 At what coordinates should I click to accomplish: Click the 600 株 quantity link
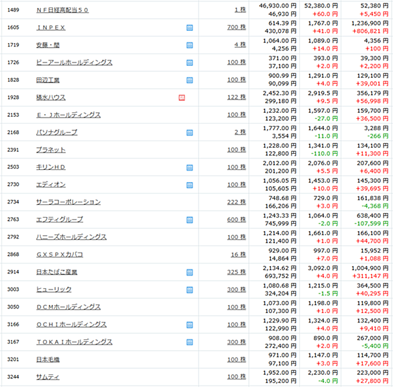(x=237, y=220)
